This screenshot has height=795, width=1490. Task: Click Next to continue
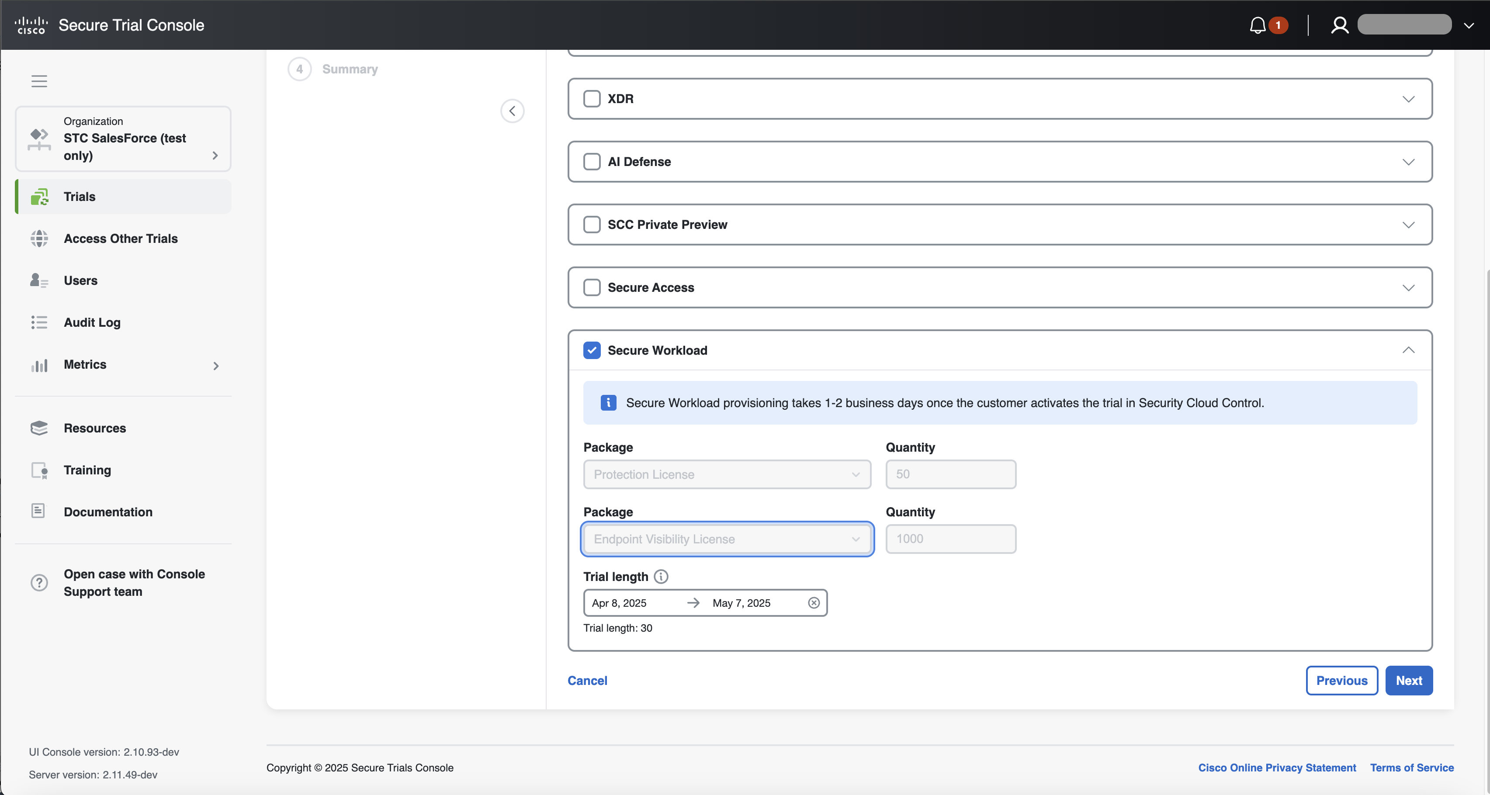tap(1409, 681)
